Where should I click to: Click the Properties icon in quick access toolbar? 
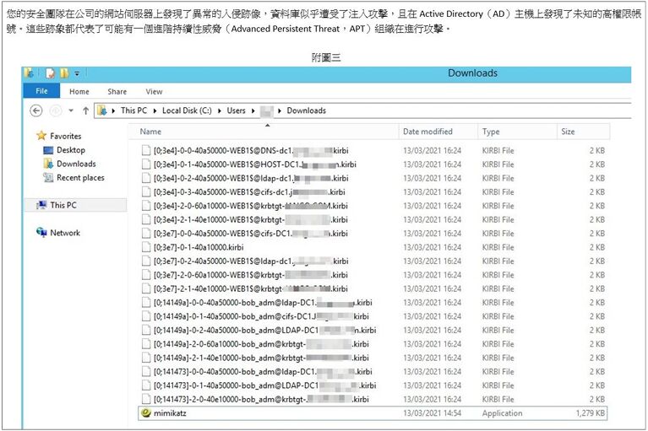coord(50,73)
